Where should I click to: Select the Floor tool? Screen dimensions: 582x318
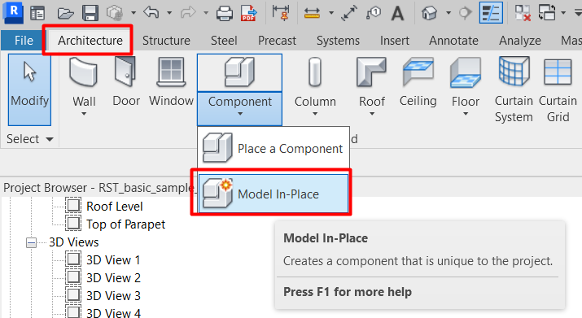tap(466, 82)
